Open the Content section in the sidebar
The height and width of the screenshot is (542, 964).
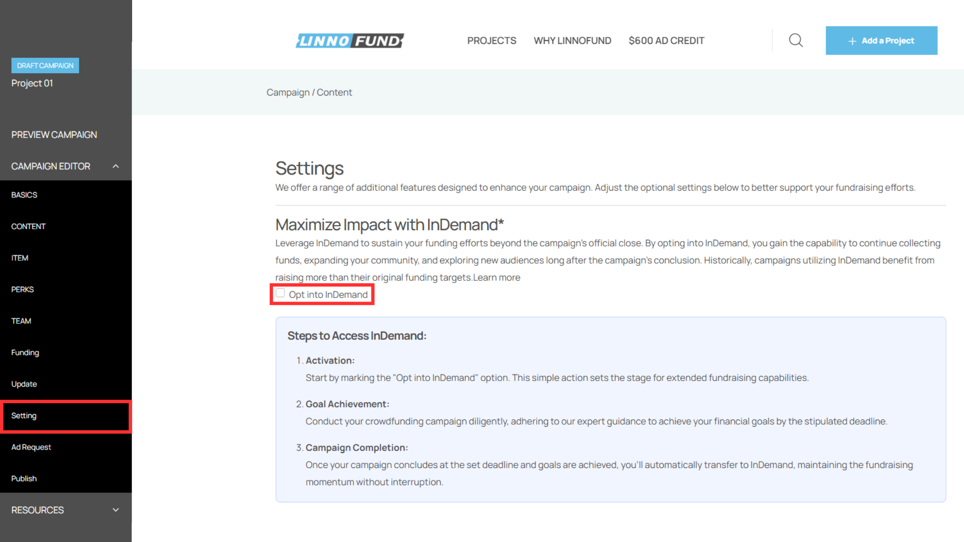tap(28, 226)
